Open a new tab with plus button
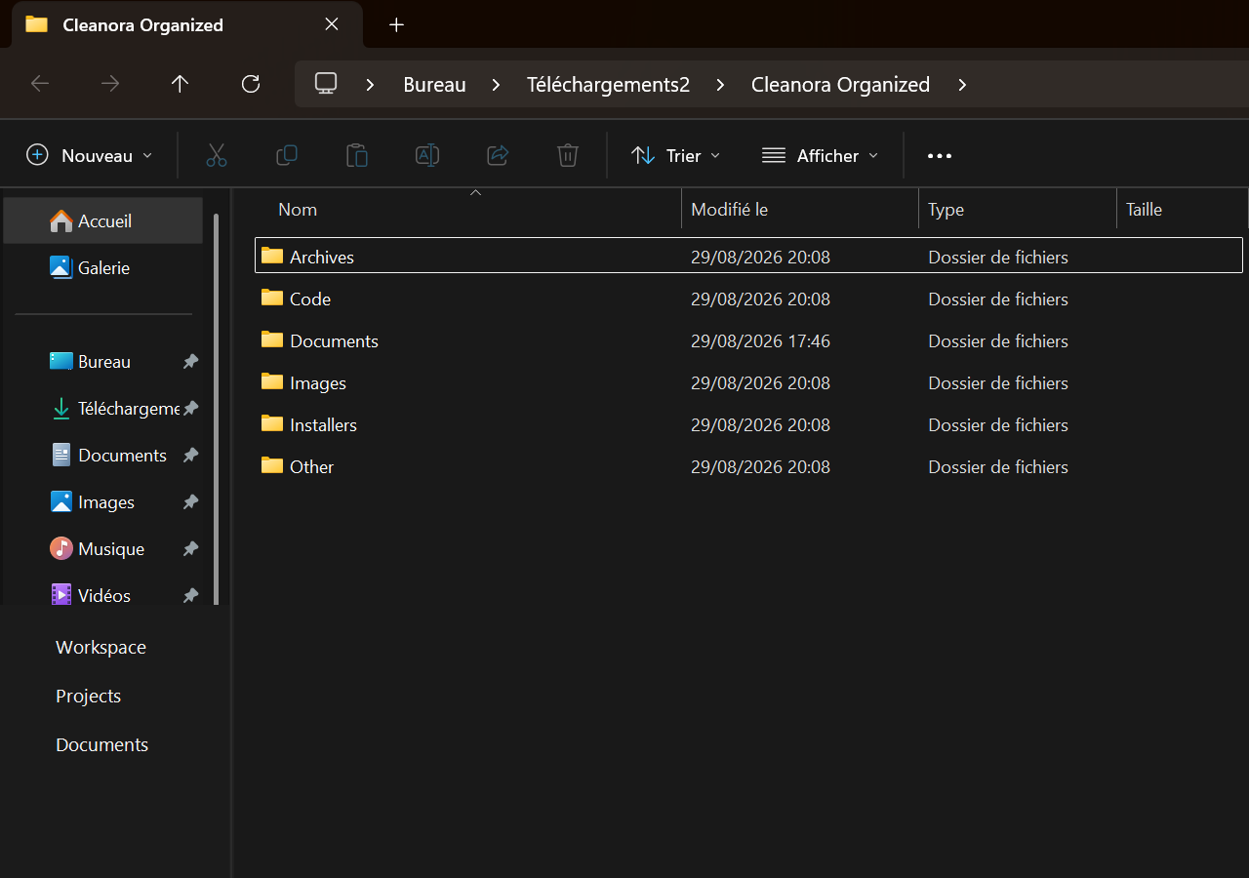Screen dimensions: 1249x878 coord(396,25)
